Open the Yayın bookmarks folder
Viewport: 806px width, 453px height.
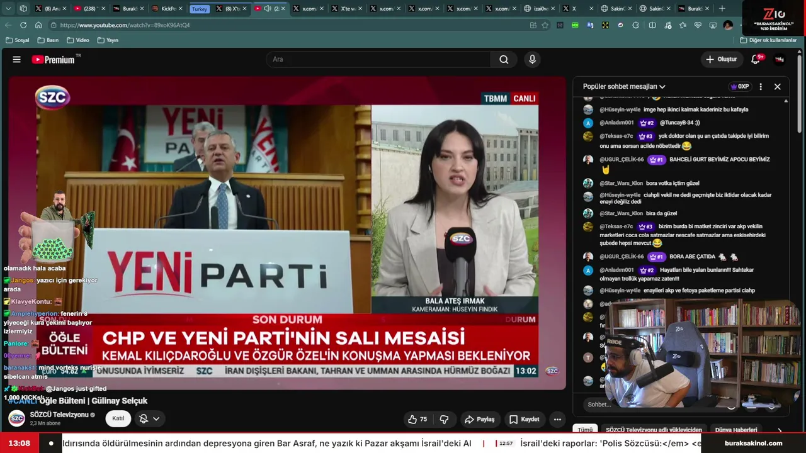click(x=108, y=40)
